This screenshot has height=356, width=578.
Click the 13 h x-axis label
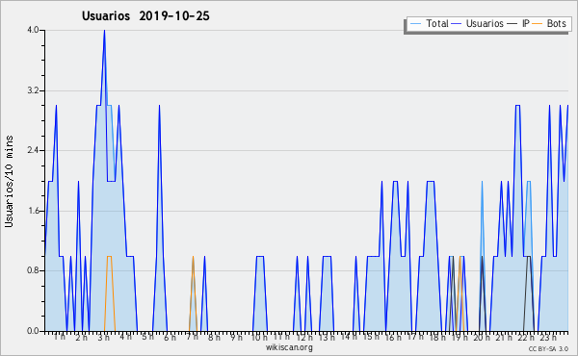[327, 337]
